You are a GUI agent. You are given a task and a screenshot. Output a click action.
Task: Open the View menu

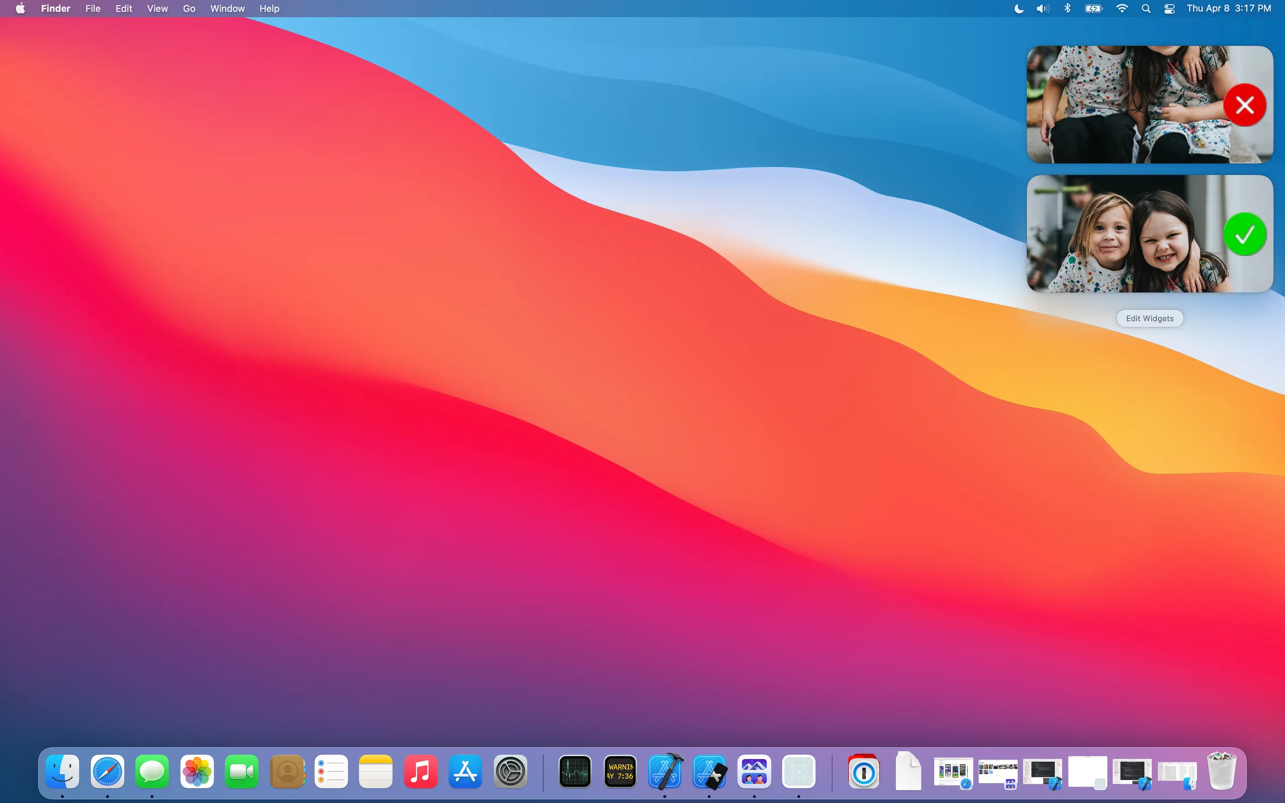[x=157, y=8]
